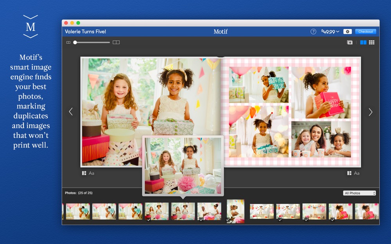
Task: Click the large zoom icon beside slider
Action: 116,42
